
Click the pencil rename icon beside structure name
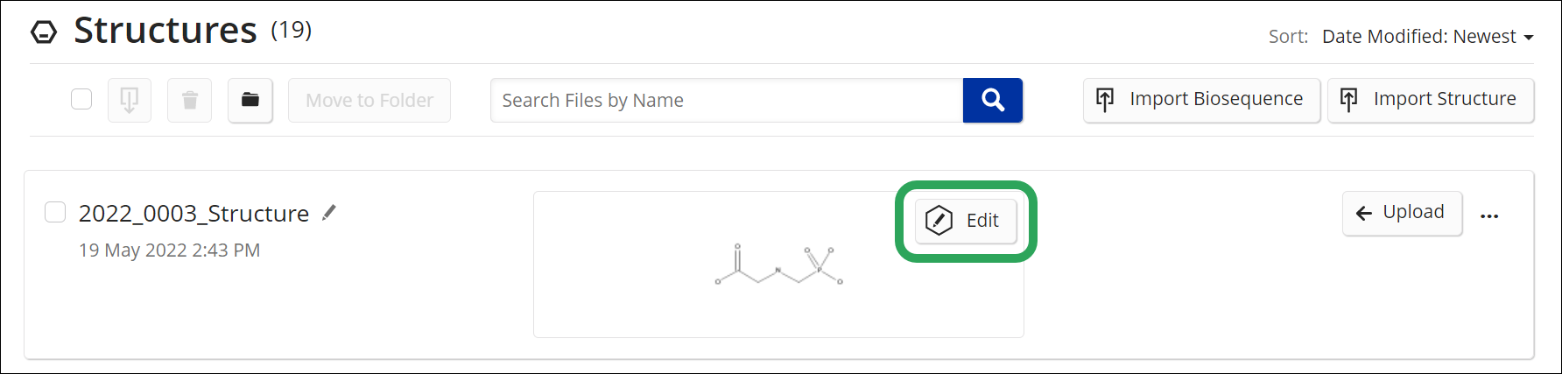coord(329,212)
